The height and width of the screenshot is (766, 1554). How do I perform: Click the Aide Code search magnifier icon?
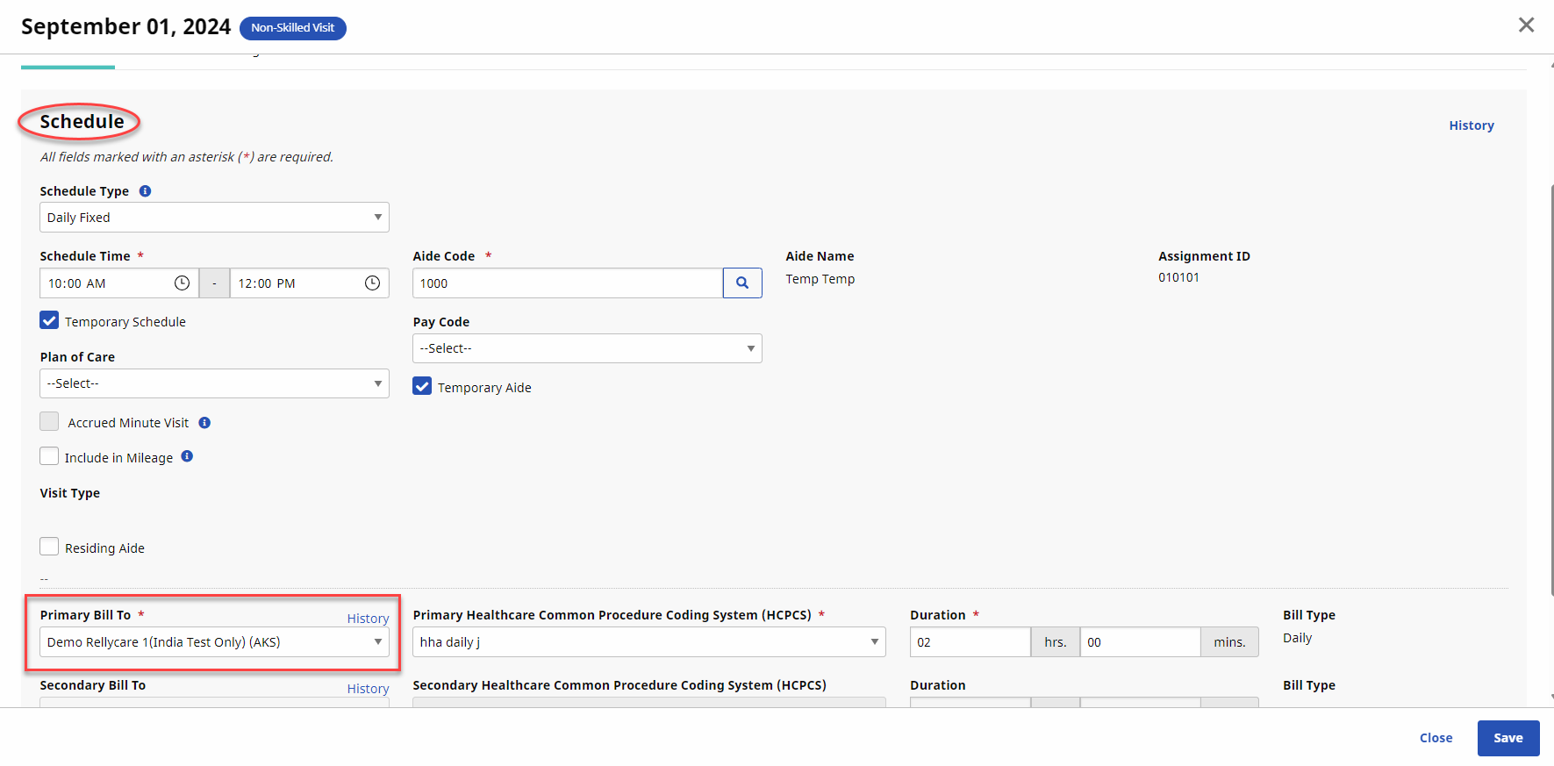pos(742,283)
